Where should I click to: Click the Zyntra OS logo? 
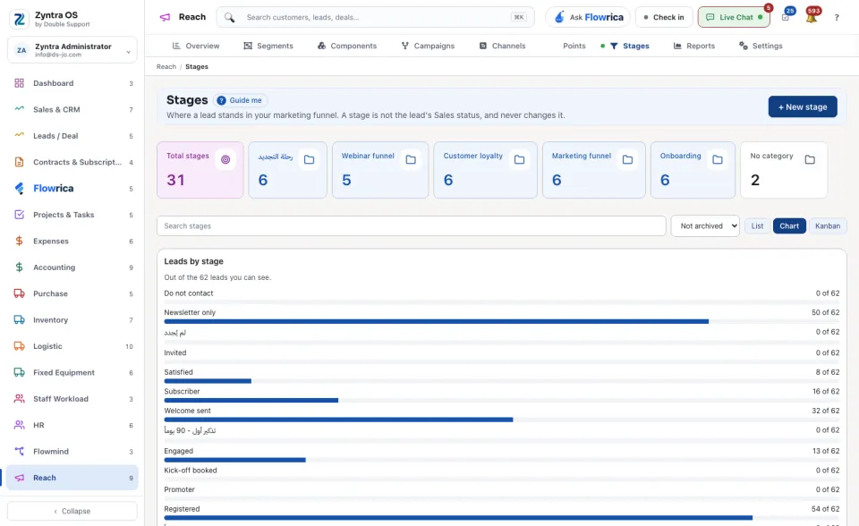19,19
